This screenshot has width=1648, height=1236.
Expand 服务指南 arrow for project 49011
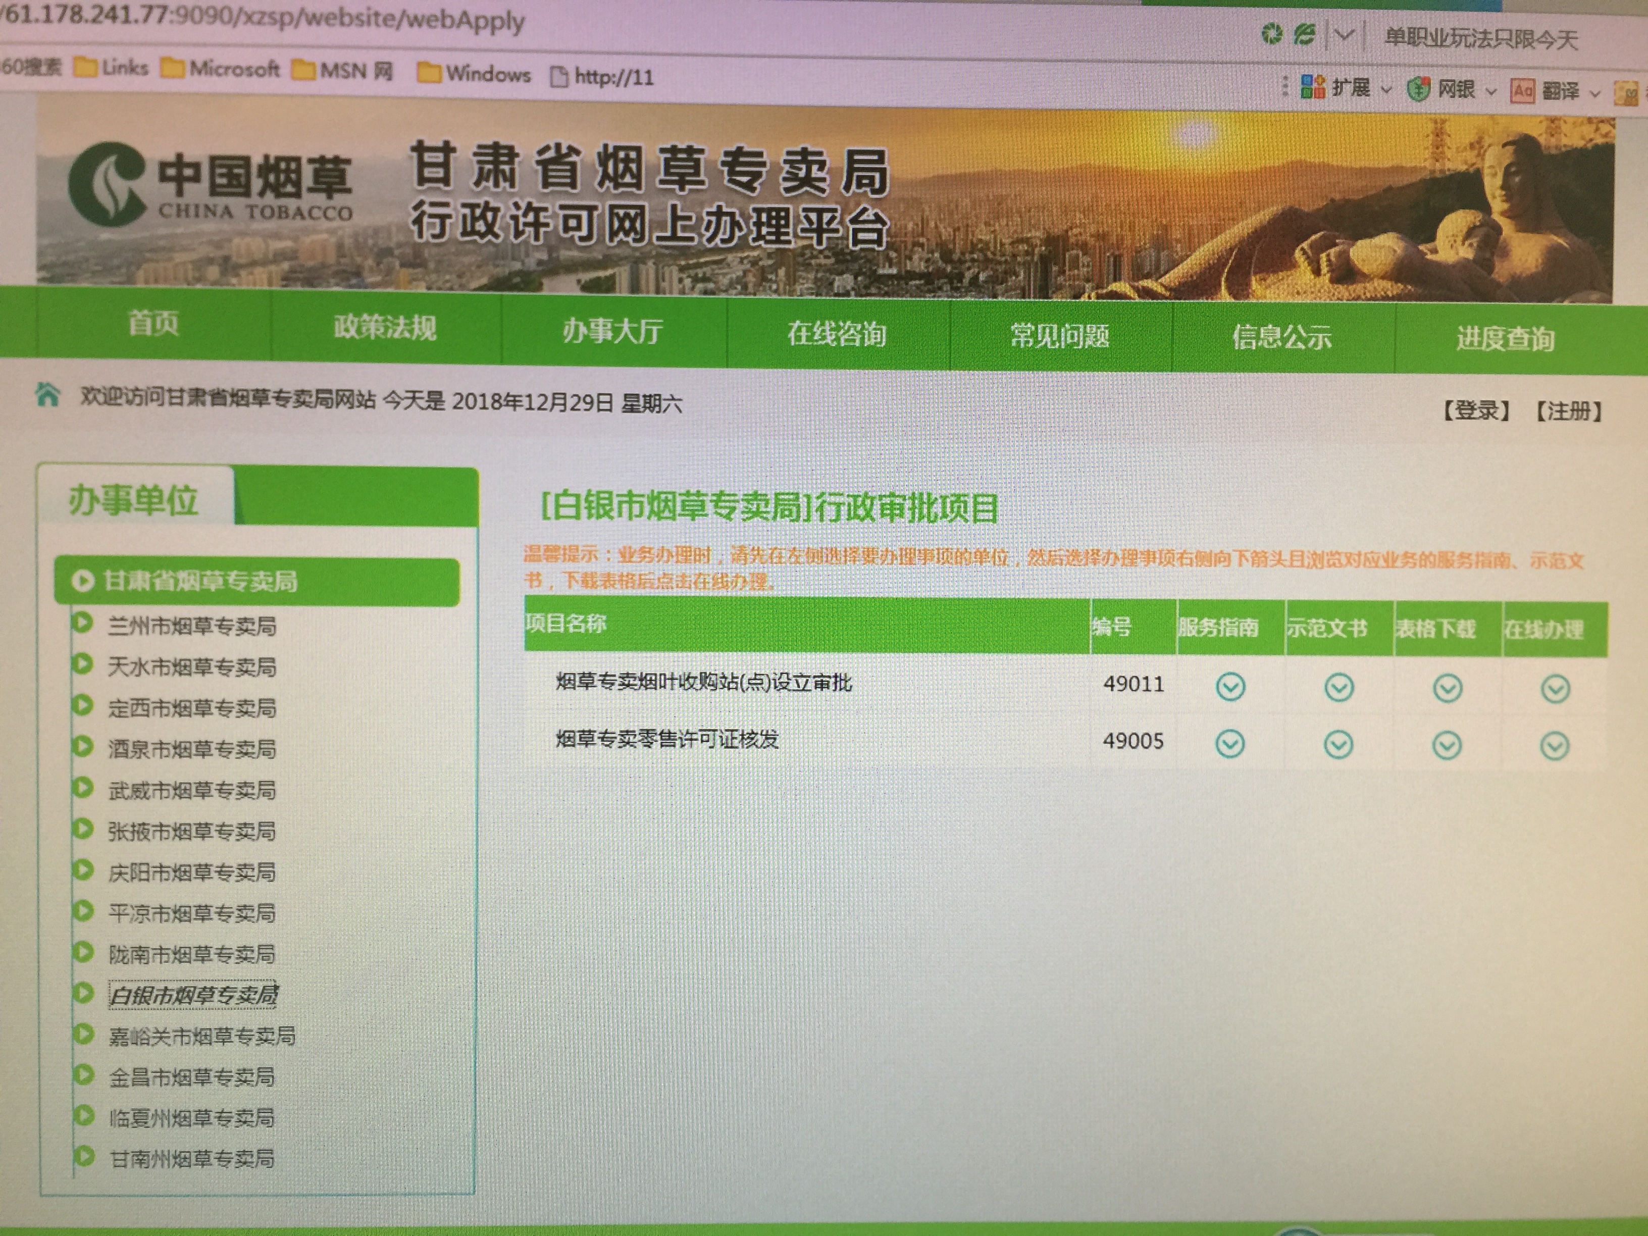[x=1230, y=686]
